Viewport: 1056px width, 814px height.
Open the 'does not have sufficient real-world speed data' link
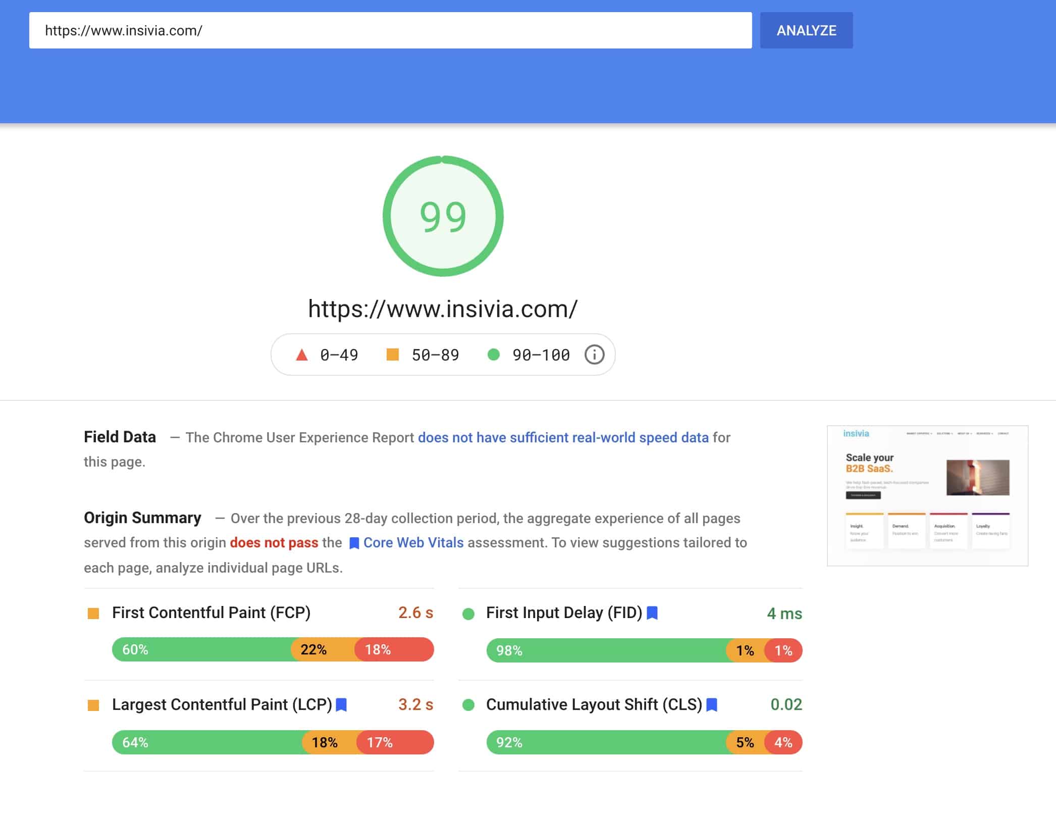pyautogui.click(x=563, y=437)
